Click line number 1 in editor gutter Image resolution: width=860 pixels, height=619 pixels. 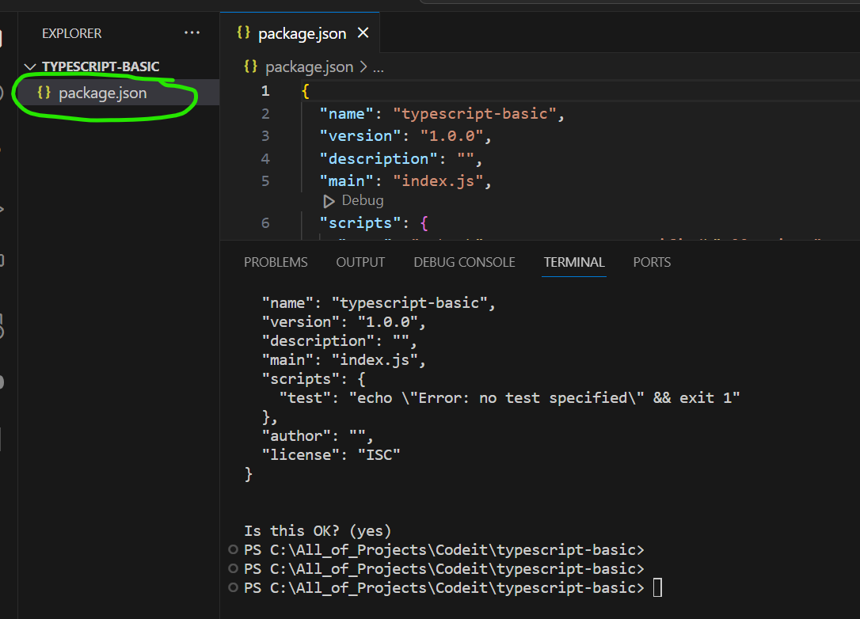pos(265,91)
